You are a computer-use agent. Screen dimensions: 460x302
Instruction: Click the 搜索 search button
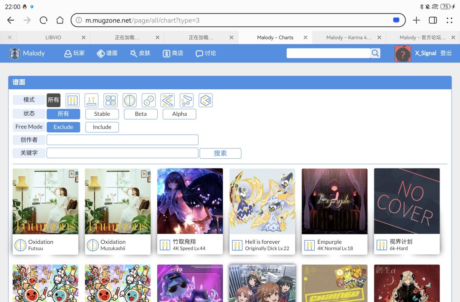[x=220, y=153]
